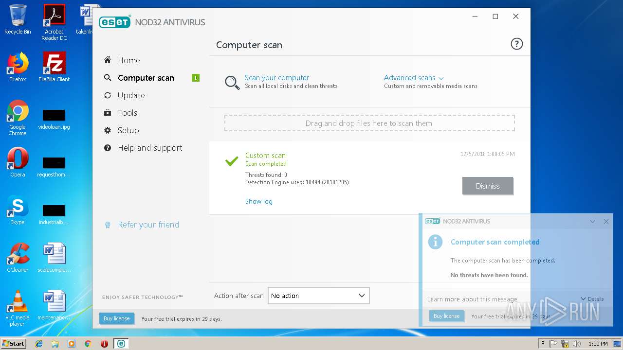Click Buy license in the notification popup

[x=446, y=316]
